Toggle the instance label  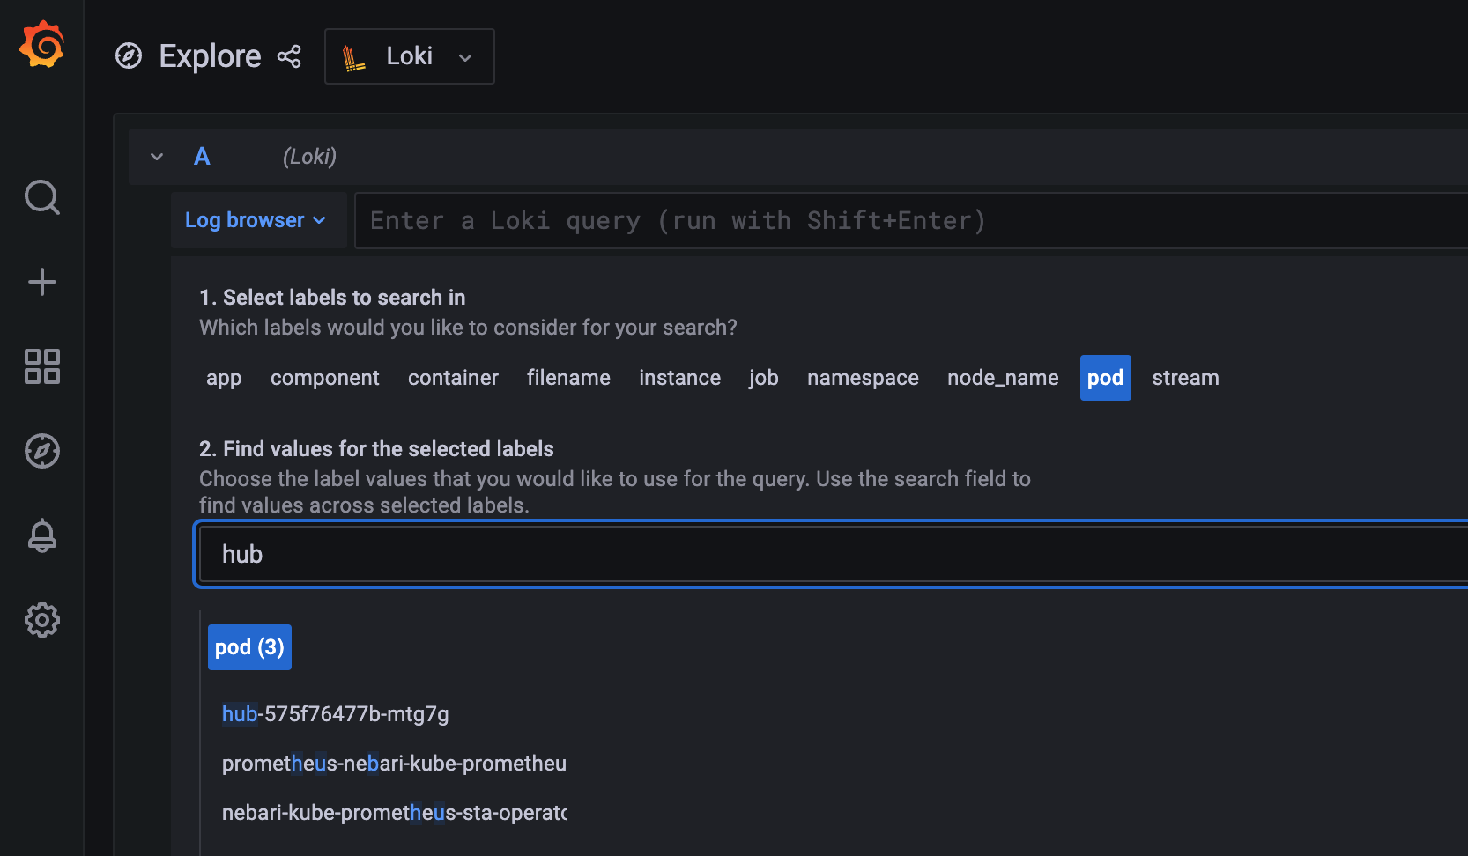coord(679,378)
